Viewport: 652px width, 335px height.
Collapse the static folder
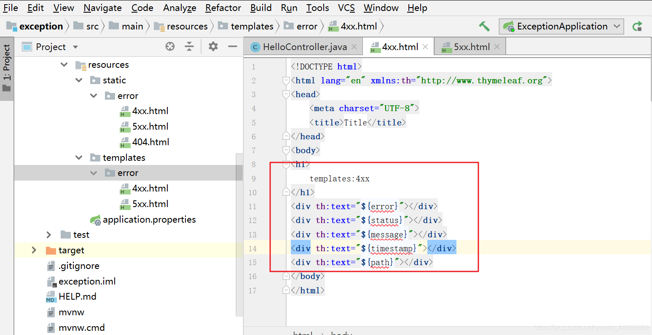click(x=79, y=80)
